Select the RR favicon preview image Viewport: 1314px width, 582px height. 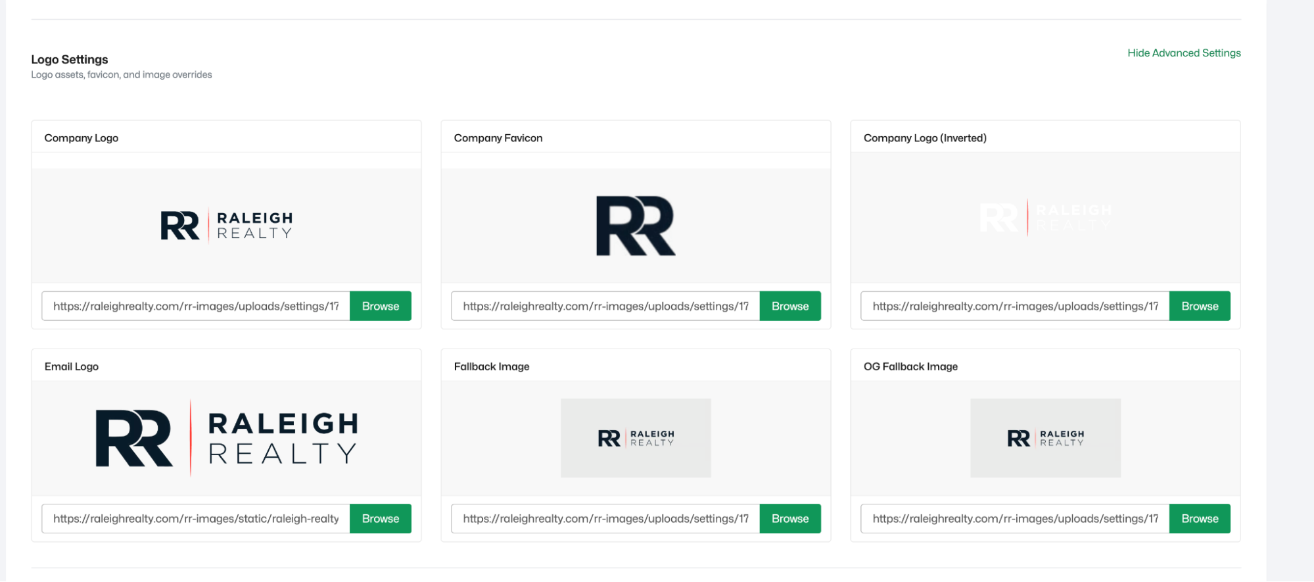click(636, 226)
